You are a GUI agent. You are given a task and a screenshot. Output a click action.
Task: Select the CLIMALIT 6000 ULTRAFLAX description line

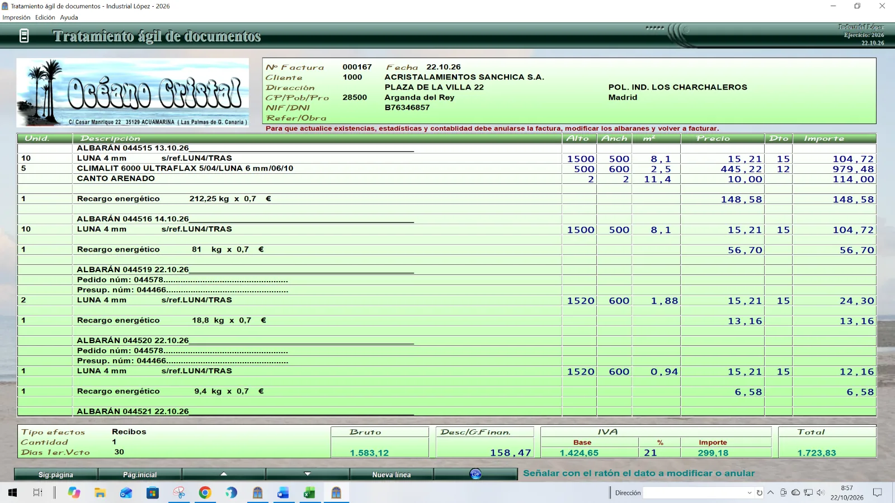(185, 168)
